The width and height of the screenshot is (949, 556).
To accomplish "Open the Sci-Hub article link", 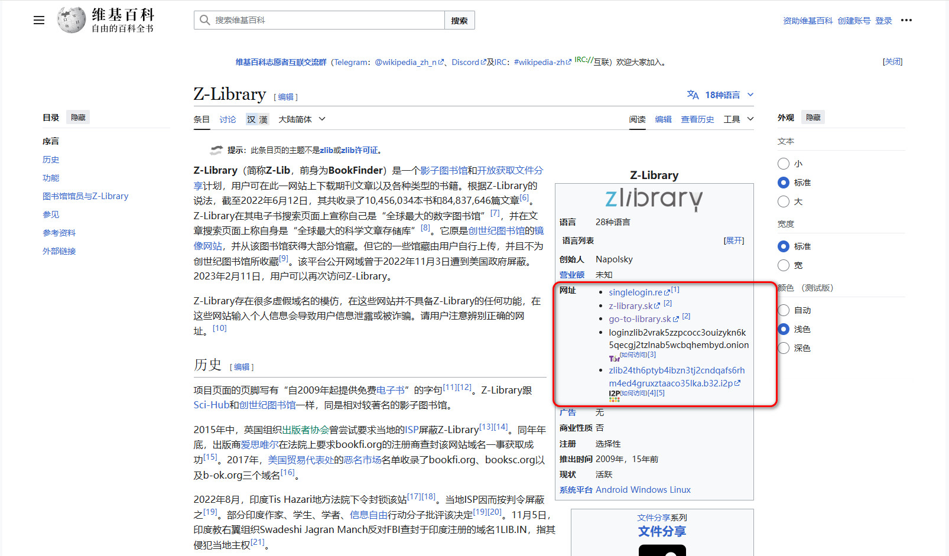I will tap(211, 405).
